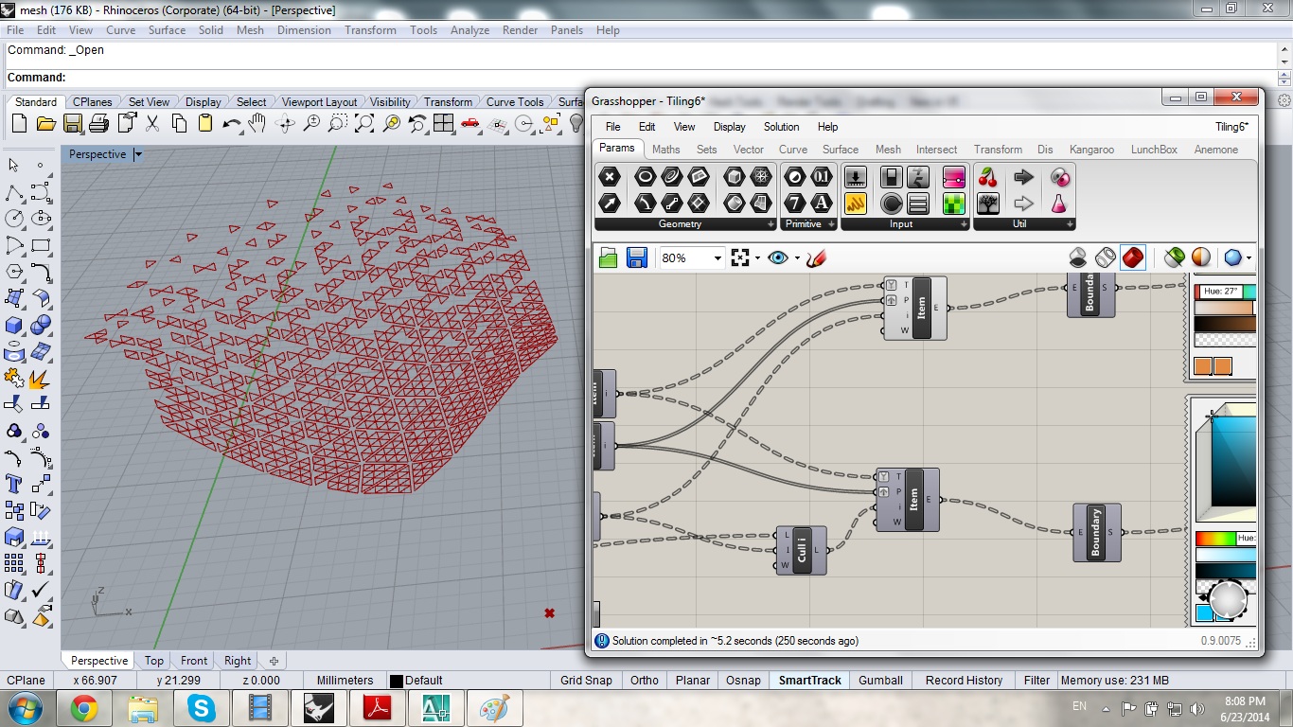Open Grasshopper file with green folder icon
This screenshot has width=1293, height=727.
tap(609, 257)
